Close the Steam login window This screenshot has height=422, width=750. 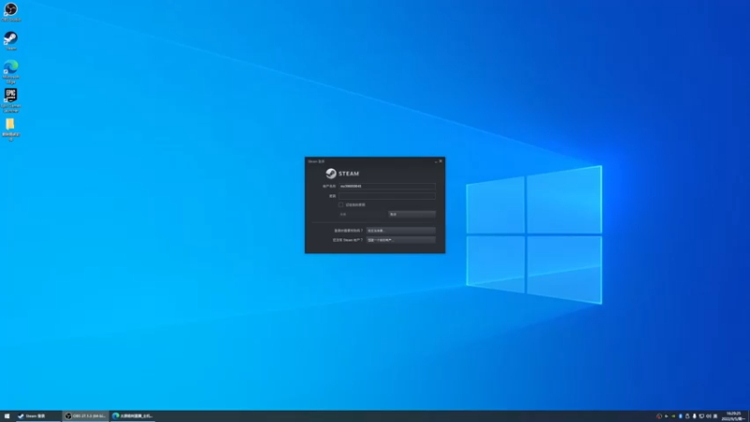click(441, 161)
